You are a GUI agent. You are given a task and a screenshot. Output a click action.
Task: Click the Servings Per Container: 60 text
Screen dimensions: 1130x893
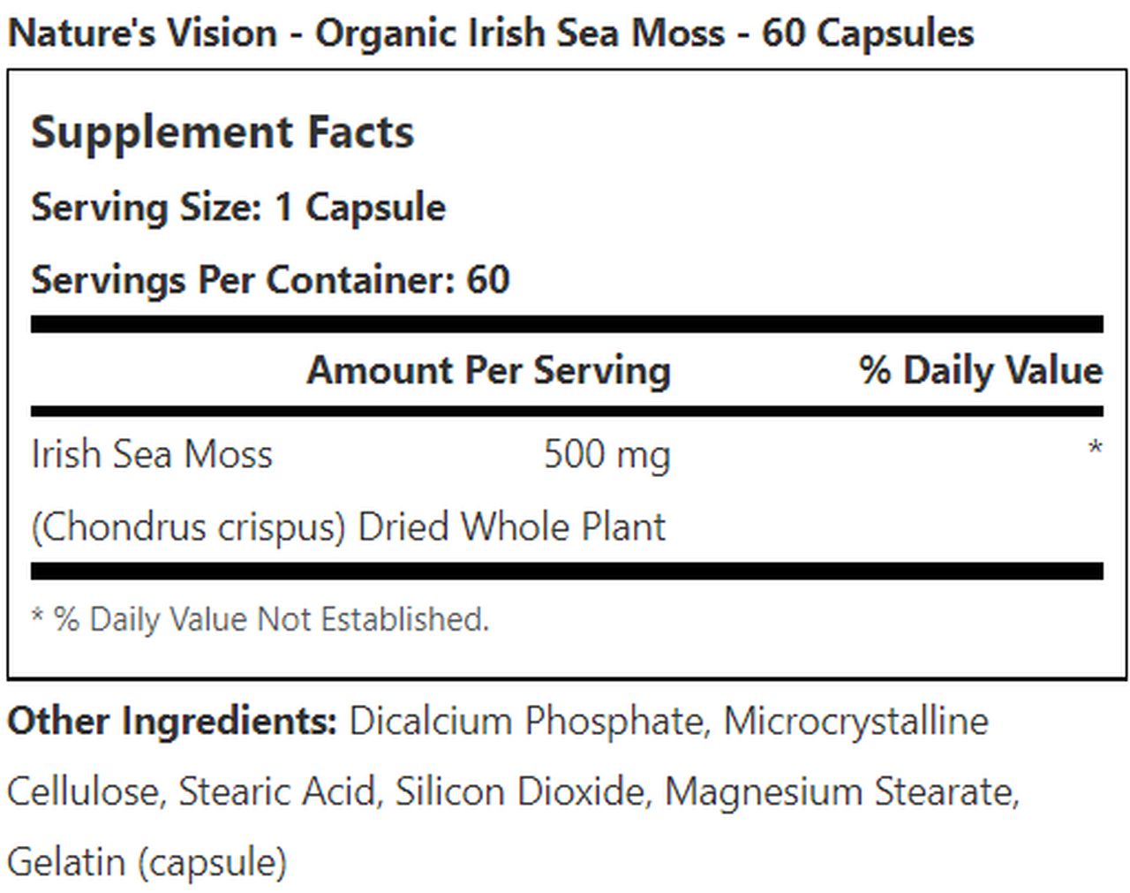pyautogui.click(x=270, y=280)
